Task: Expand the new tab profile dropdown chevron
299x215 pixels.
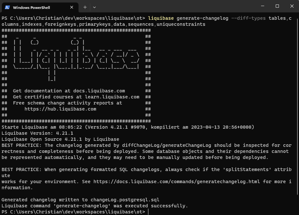Action: pyautogui.click(x=94, y=7)
